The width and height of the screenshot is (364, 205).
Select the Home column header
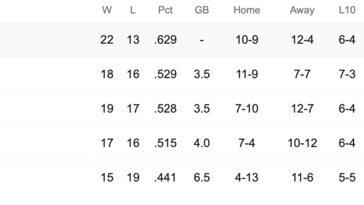pyautogui.click(x=247, y=10)
